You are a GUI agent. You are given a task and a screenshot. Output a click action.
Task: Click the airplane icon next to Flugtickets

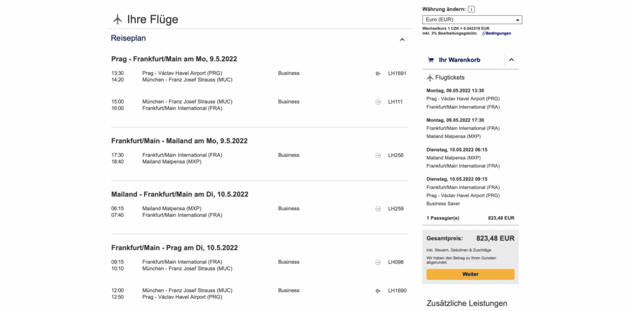pyautogui.click(x=430, y=78)
